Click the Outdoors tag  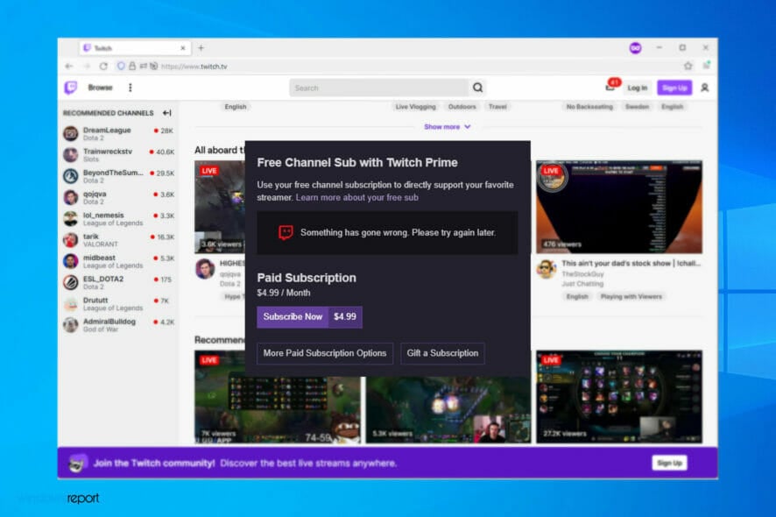point(462,107)
